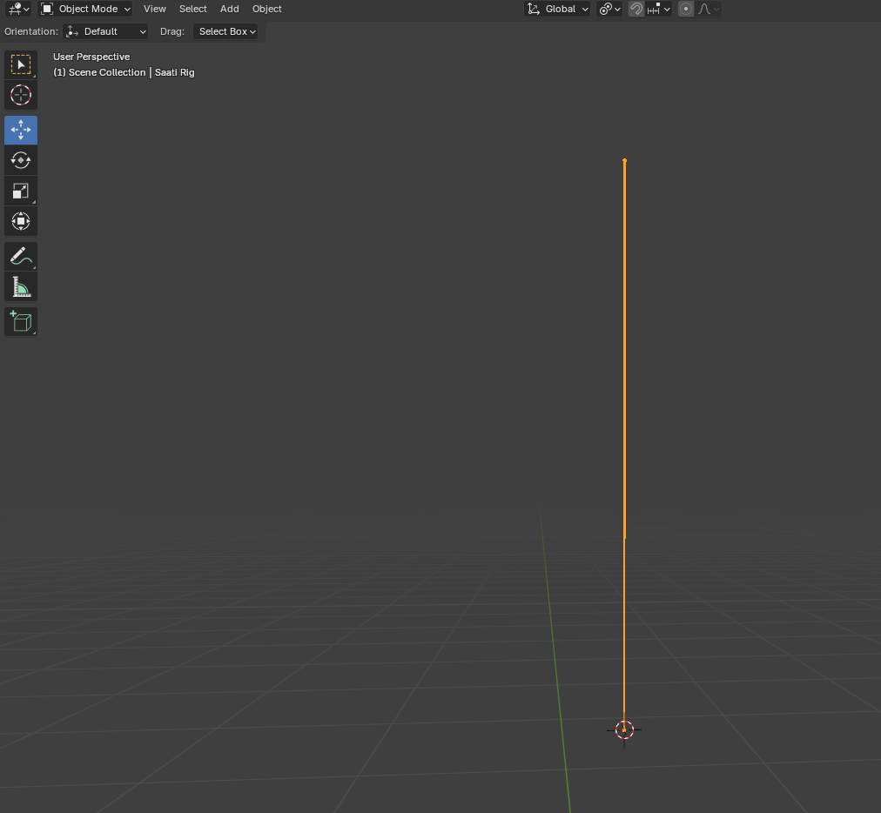Viewport: 881px width, 813px height.
Task: Open the Add menu
Action: tap(229, 9)
